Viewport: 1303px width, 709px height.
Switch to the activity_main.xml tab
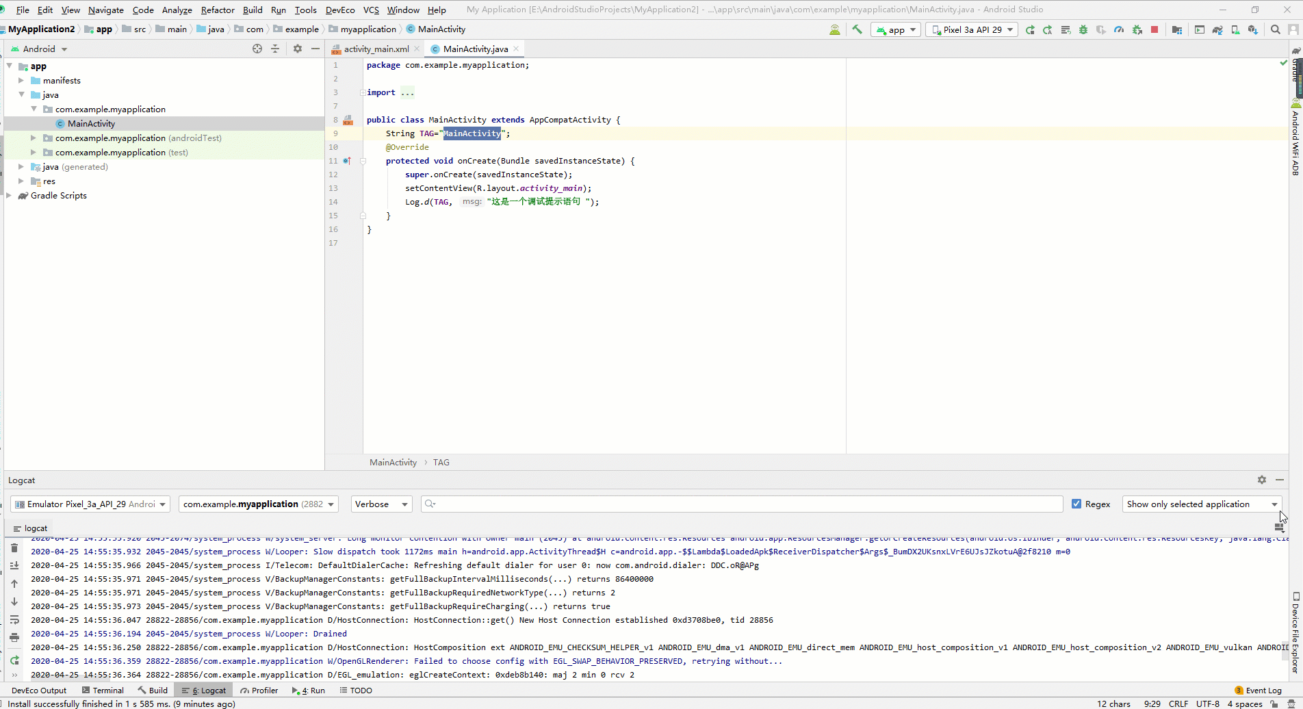[375, 49]
